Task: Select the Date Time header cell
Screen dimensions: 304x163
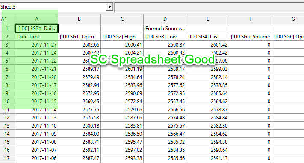Action: (37, 37)
